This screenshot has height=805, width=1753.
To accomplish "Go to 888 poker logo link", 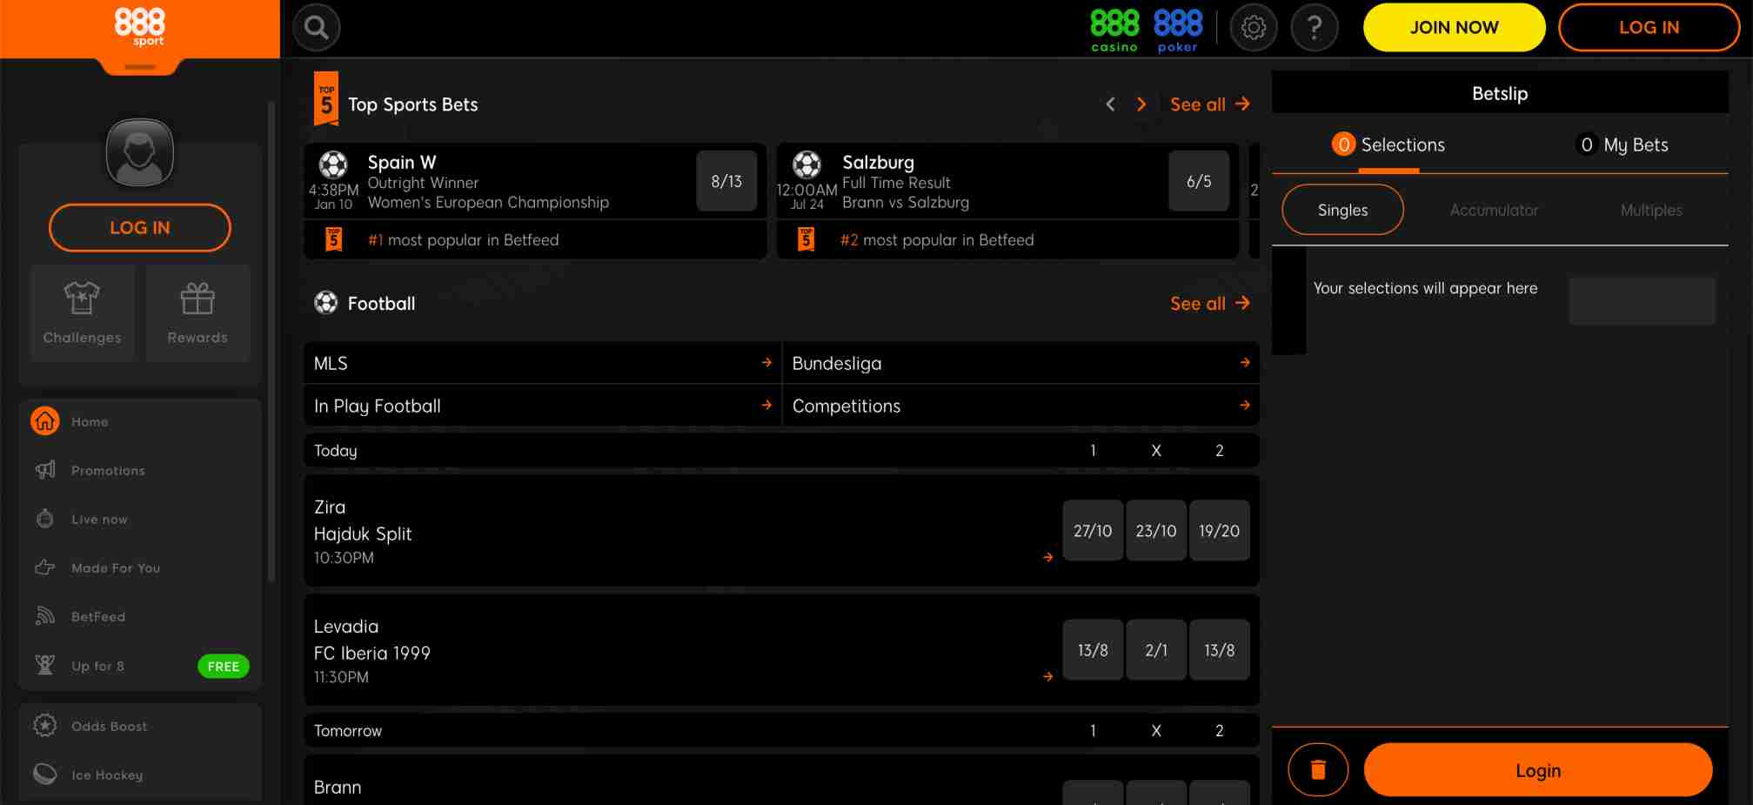I will 1178,30.
